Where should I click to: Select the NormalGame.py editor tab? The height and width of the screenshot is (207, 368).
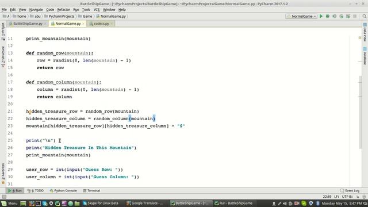click(68, 24)
